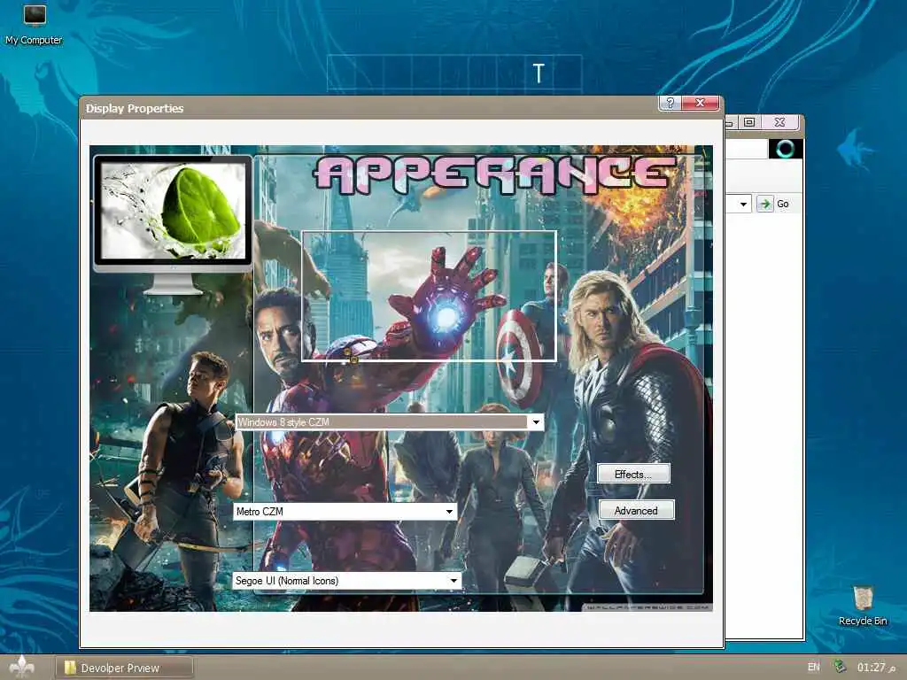Open the address dropdown arrow in the background window

tap(743, 204)
